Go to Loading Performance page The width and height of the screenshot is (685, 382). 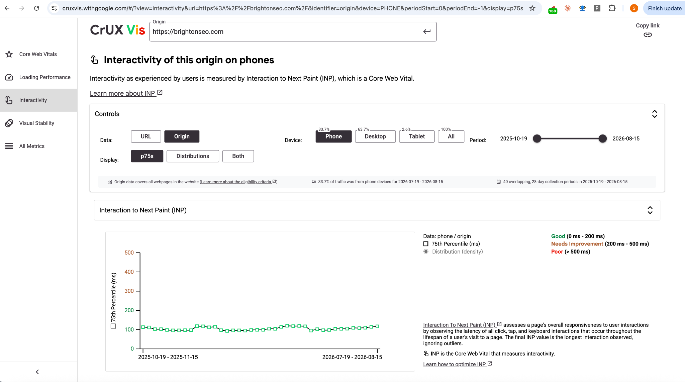(x=38, y=77)
